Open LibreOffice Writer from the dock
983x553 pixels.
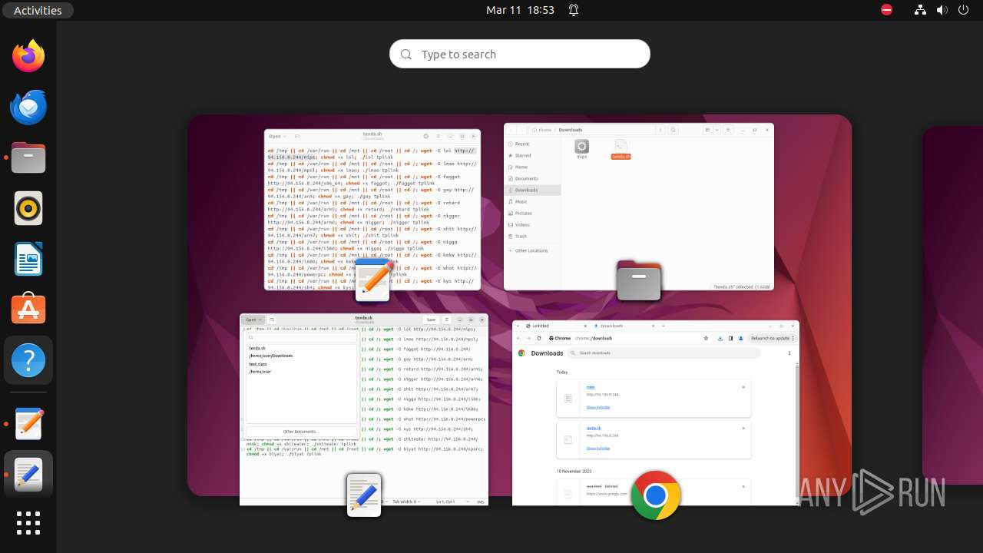tap(28, 259)
